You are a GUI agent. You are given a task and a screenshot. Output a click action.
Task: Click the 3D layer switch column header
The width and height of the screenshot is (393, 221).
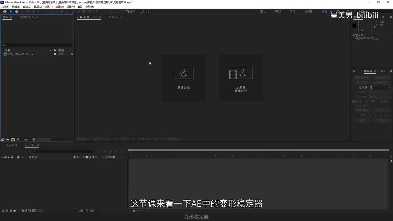point(96,157)
